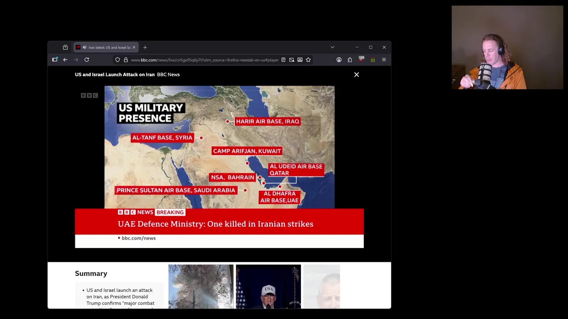Open the extension with 125 badge
The image size is (568, 319).
(x=361, y=59)
